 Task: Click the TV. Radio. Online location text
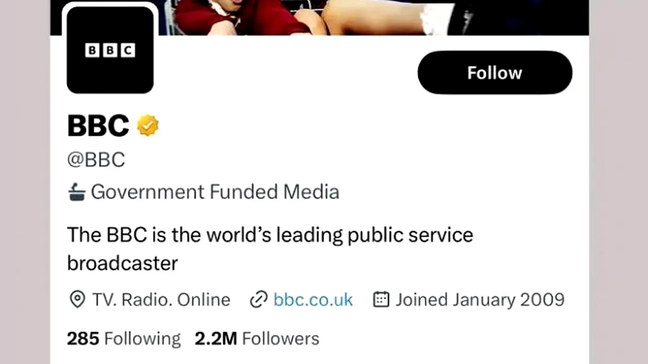point(160,299)
